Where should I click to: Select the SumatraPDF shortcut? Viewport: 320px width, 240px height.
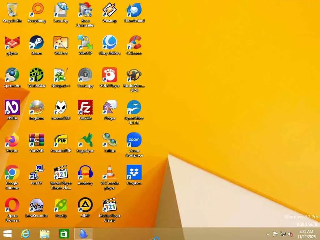(61, 142)
